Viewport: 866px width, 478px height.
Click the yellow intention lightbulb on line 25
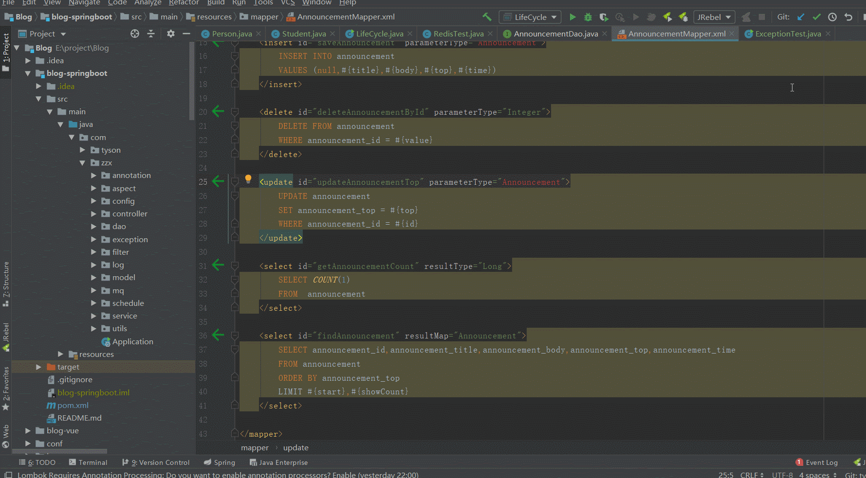pos(248,179)
